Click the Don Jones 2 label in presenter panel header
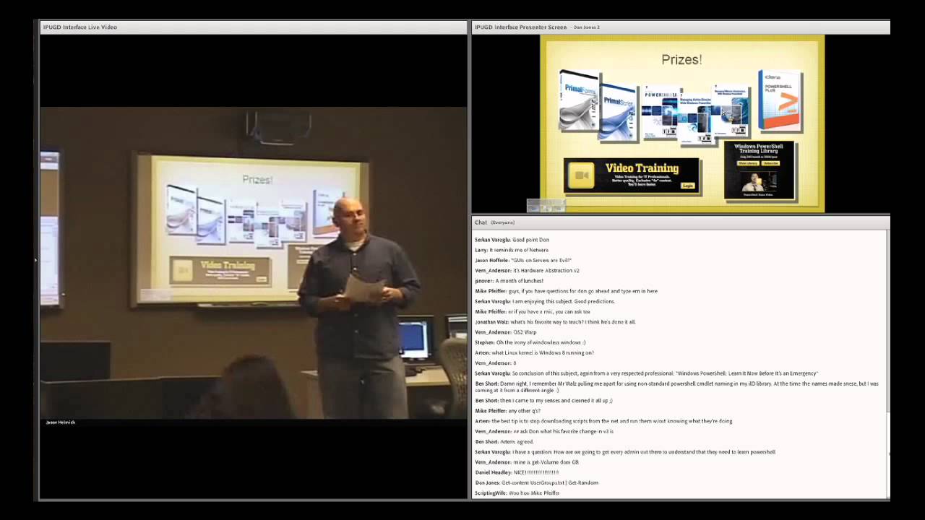 (x=586, y=27)
